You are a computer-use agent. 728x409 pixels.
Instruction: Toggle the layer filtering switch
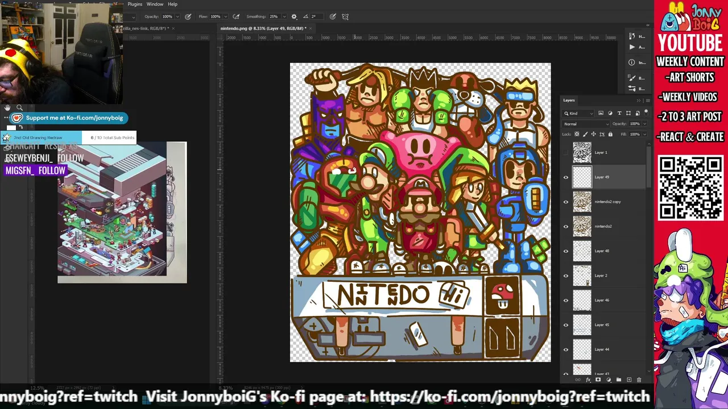(645, 113)
